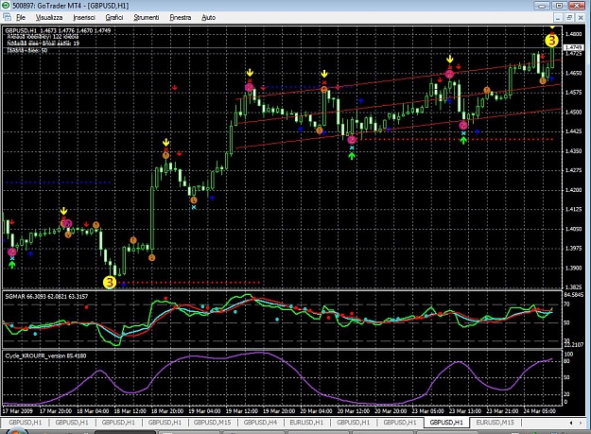Viewport: 591px width, 434px height.
Task: Select the currently active GBPUSD,H1 tab
Action: pyautogui.click(x=446, y=423)
